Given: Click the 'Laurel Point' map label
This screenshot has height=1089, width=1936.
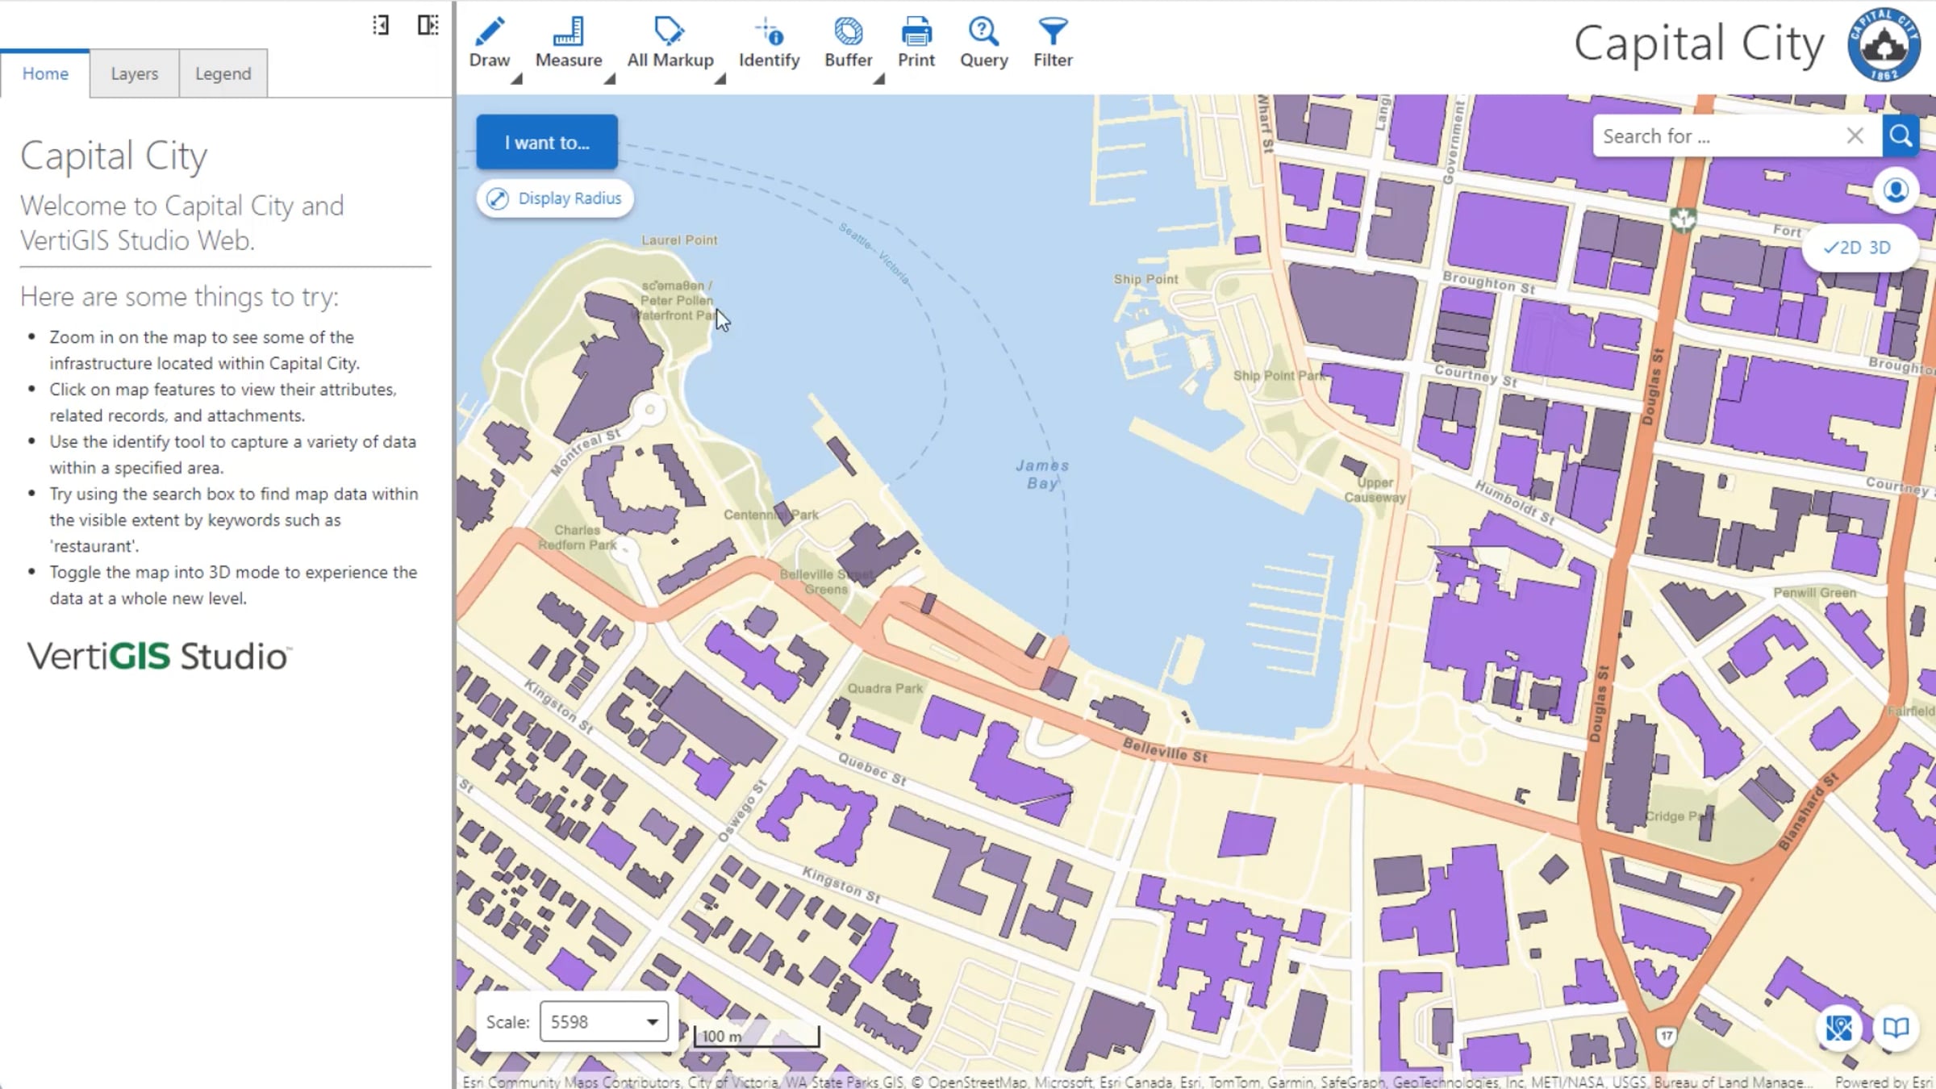Looking at the screenshot, I should coord(679,240).
